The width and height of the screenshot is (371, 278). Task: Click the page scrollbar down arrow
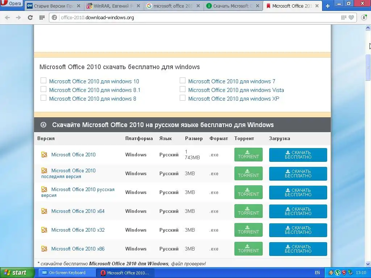tap(368, 264)
